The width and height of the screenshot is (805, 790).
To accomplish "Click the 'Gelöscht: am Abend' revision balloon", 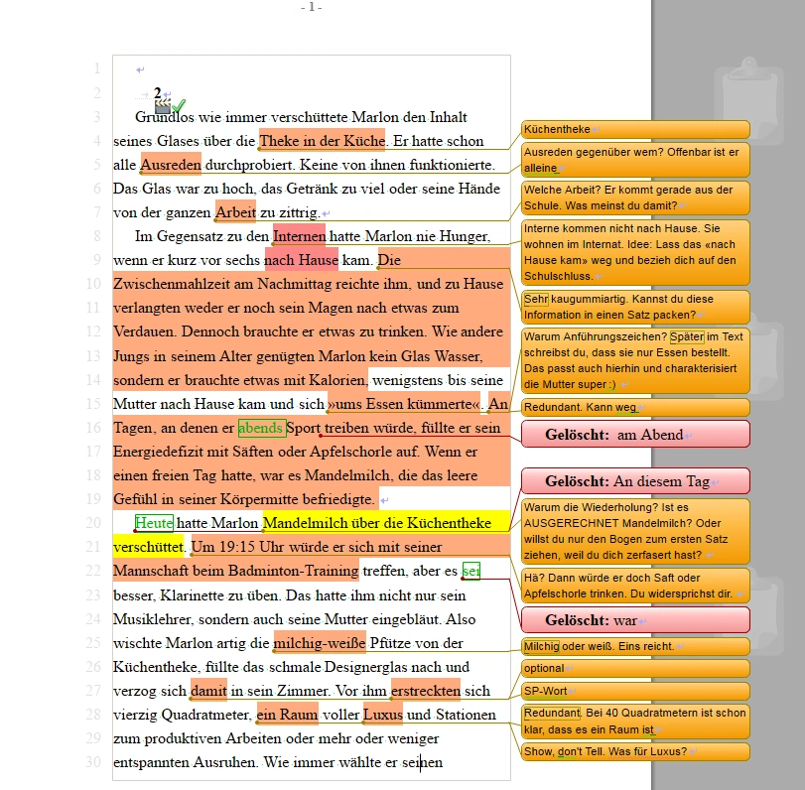I will click(635, 435).
